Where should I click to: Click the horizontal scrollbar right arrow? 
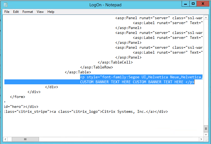pos(201,139)
